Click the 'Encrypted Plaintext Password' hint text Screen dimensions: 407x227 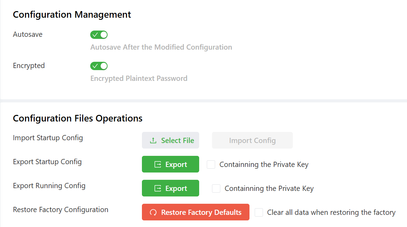139,78
